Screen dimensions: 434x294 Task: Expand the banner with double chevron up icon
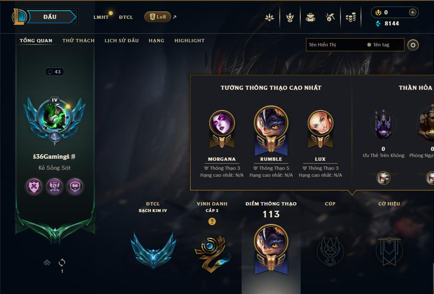point(47,262)
